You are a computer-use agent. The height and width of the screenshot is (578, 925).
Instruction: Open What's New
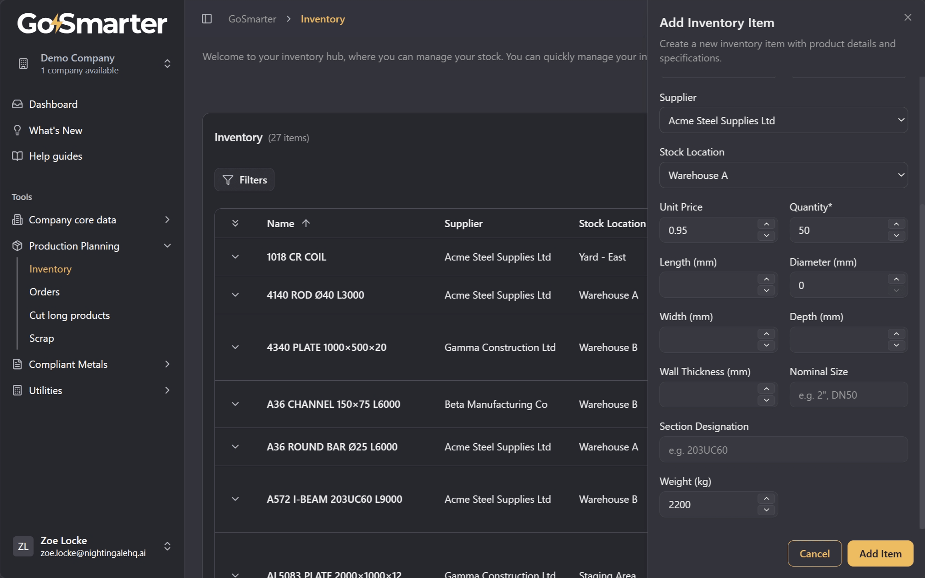pos(56,130)
